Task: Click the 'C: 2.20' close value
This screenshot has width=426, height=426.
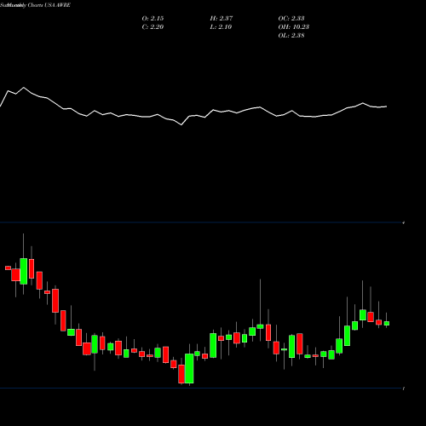Action: coord(153,27)
